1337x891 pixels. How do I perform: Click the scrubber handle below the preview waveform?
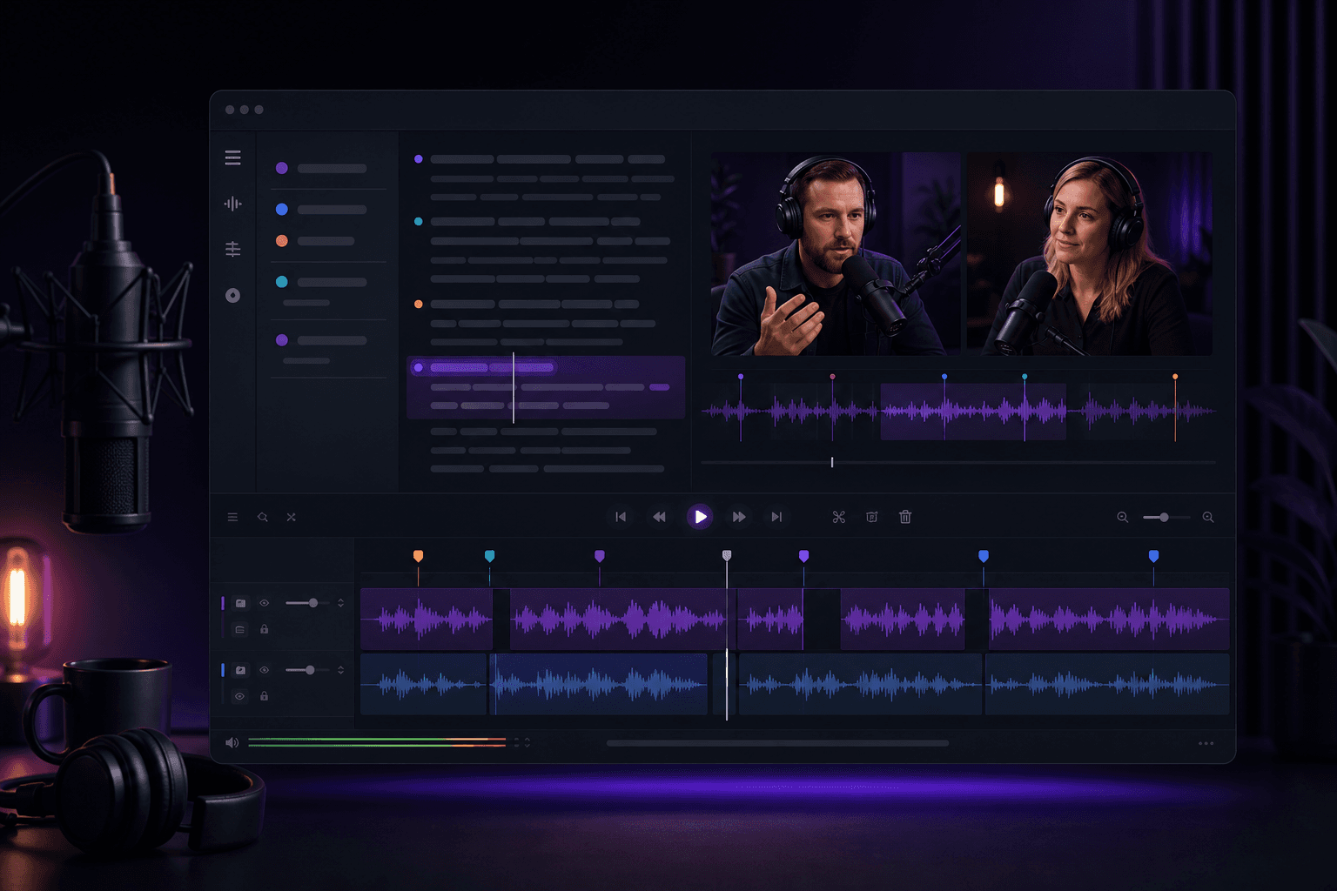[x=832, y=463]
